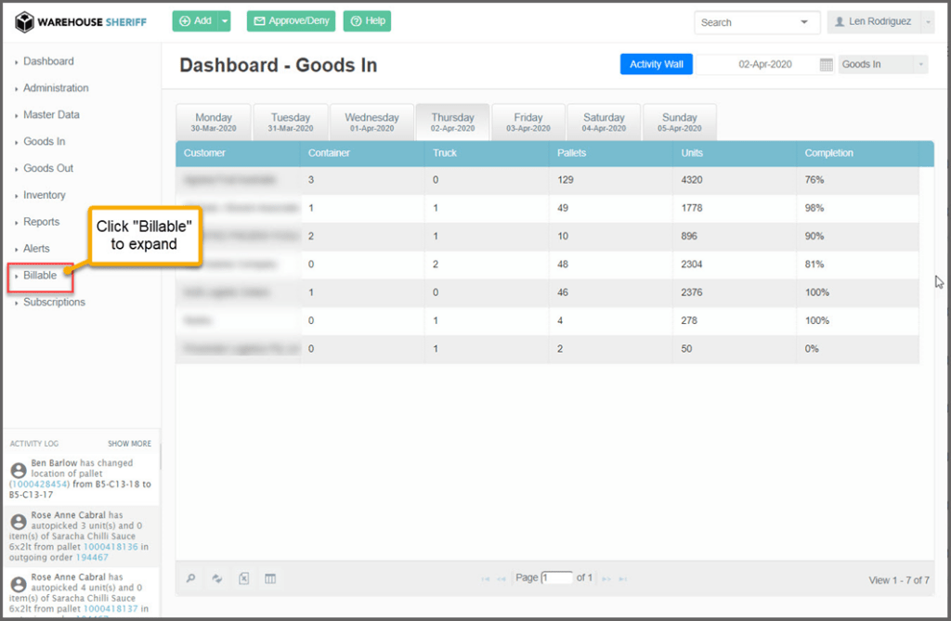The height and width of the screenshot is (621, 951).
Task: Click the page number input field
Action: coord(556,577)
